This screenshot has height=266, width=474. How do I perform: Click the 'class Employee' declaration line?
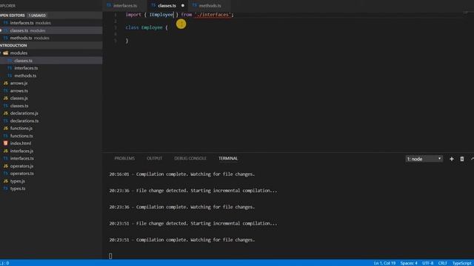147,27
